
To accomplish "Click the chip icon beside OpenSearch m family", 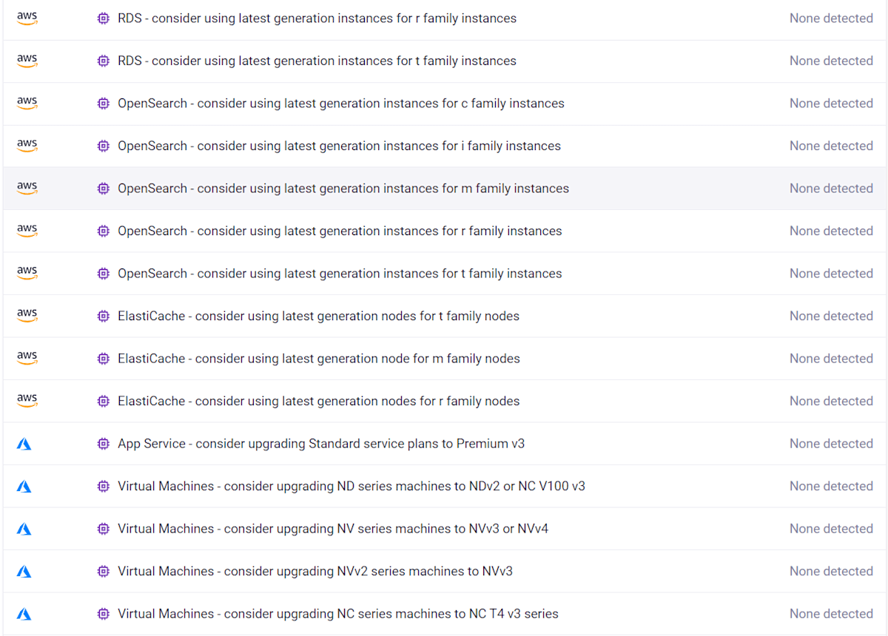I will [104, 189].
